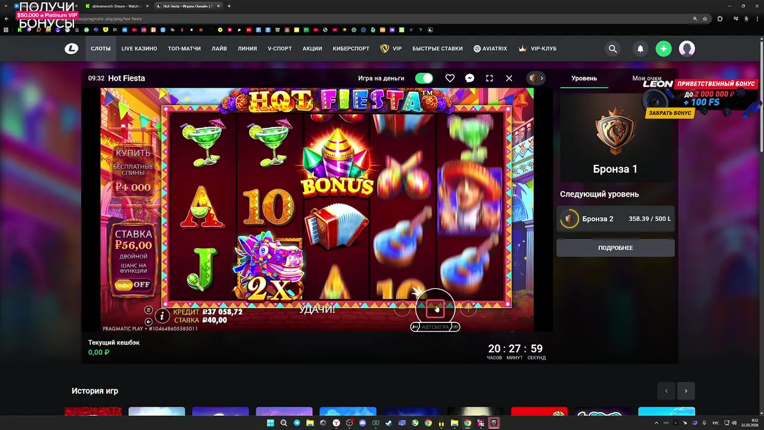Start autoplay with АВТОИГРА button
This screenshot has width=764, height=430.
435,327
